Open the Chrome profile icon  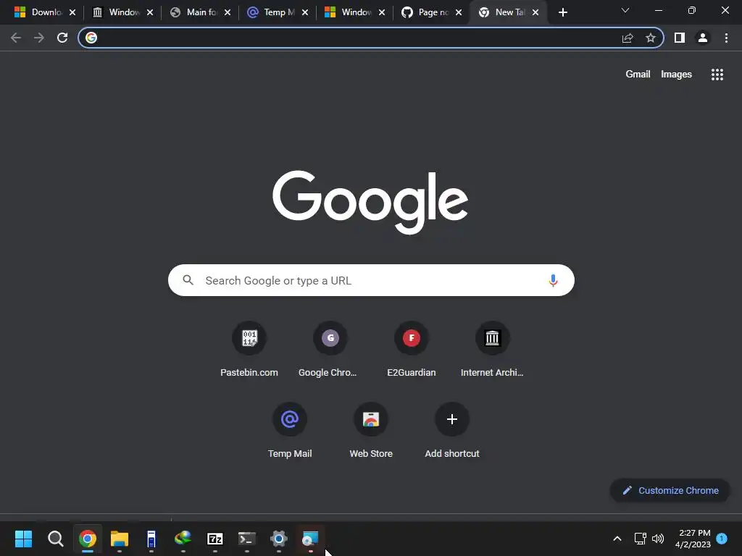click(x=703, y=38)
